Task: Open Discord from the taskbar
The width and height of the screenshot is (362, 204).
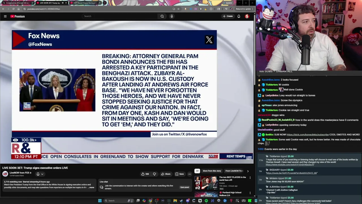Action: pyautogui.click(x=188, y=201)
